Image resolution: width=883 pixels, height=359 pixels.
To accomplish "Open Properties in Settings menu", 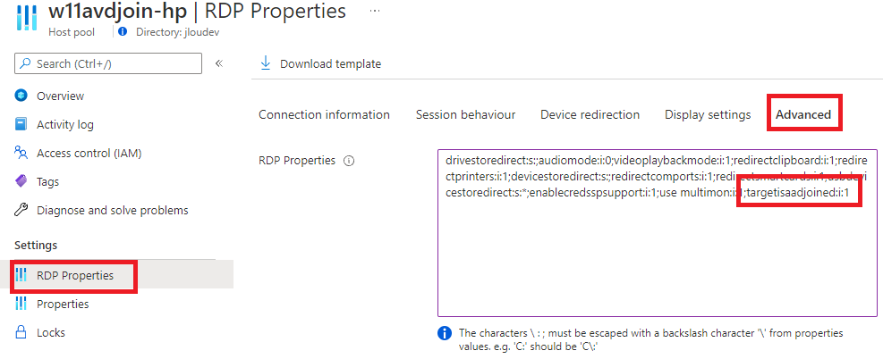I will (63, 304).
